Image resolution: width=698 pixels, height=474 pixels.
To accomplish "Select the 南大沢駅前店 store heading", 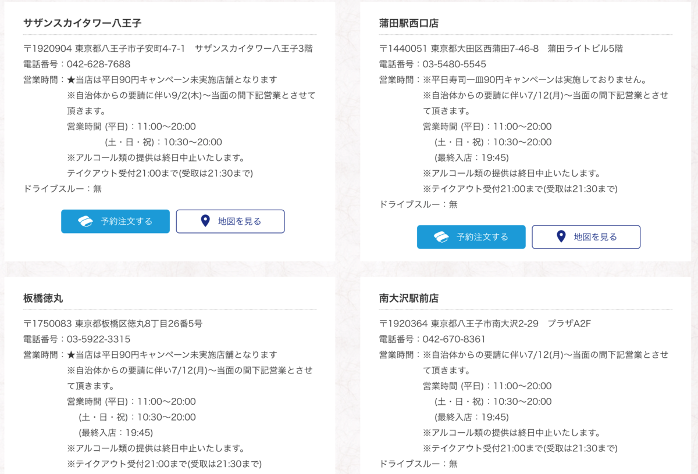I will (x=409, y=298).
